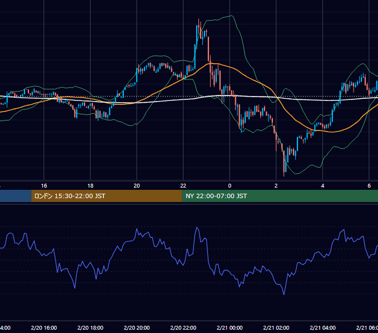Click hour label 0 on price chart axis
378x333 pixels.
(x=230, y=186)
